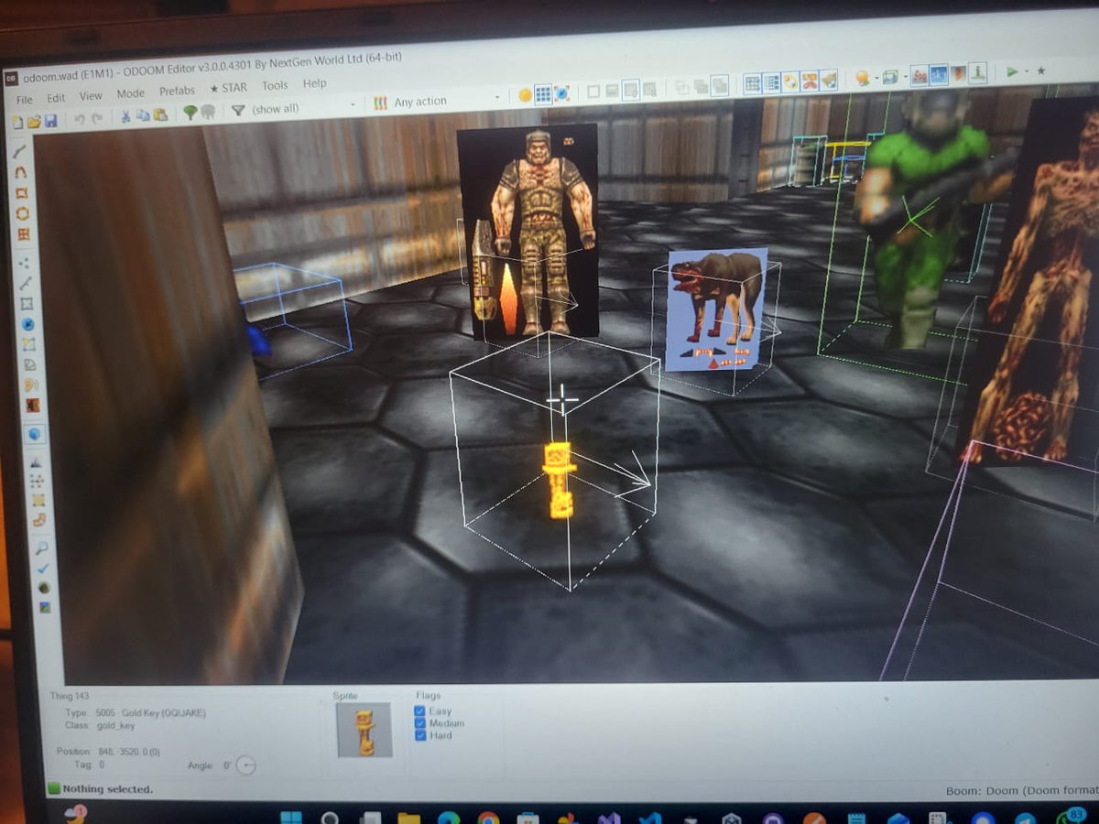1099x824 pixels.
Task: Enable the Easy skill flag
Action: pos(419,710)
